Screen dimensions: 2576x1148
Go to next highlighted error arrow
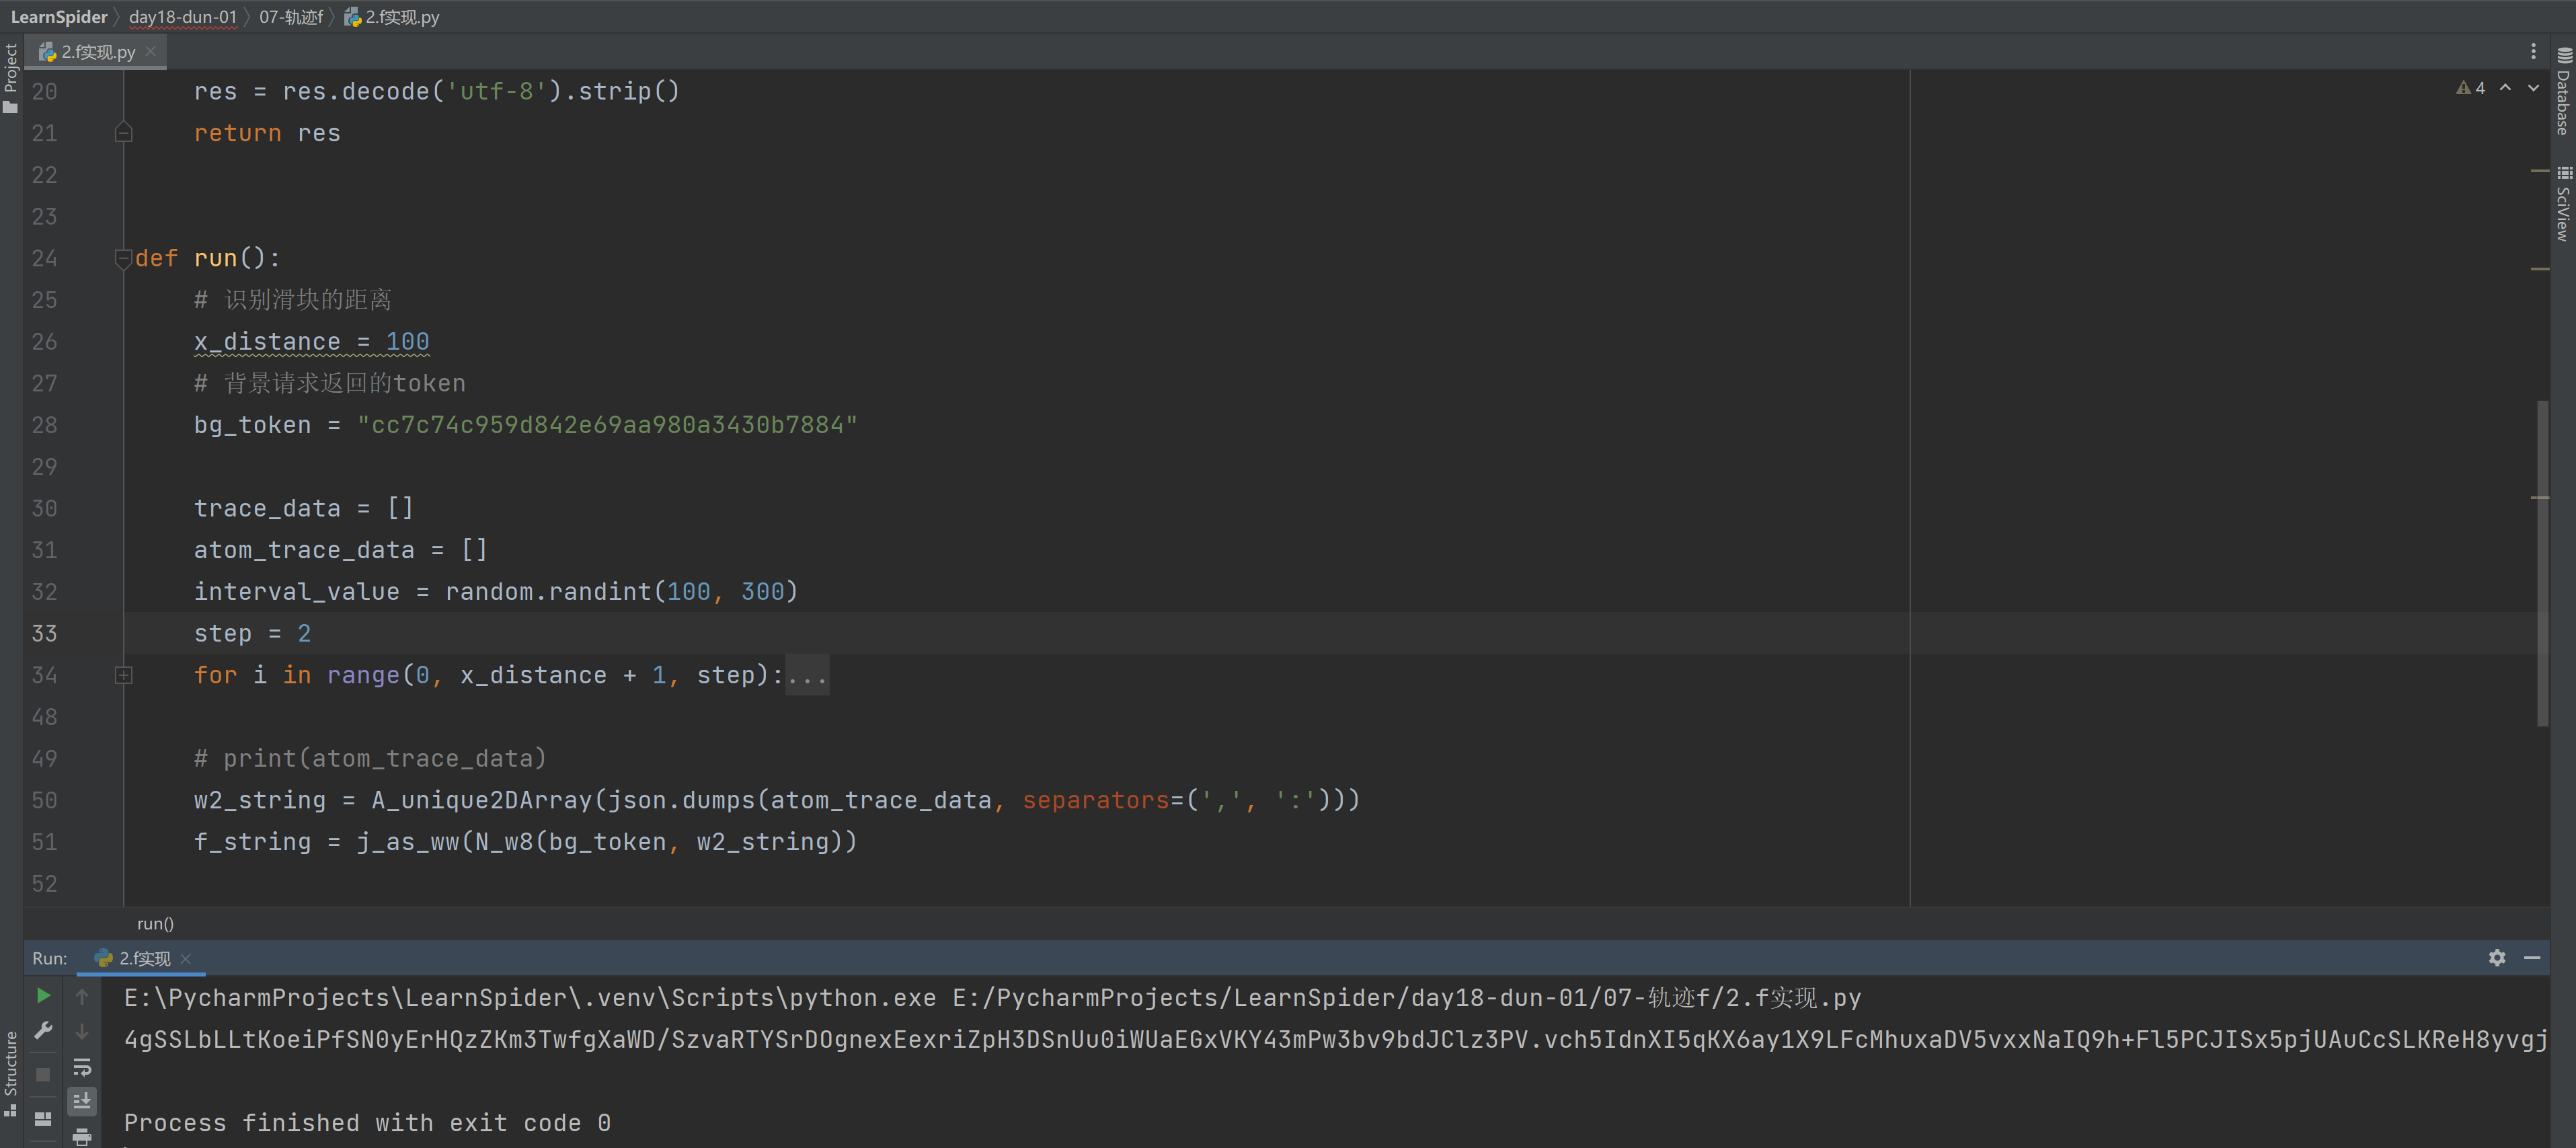pos(2534,88)
